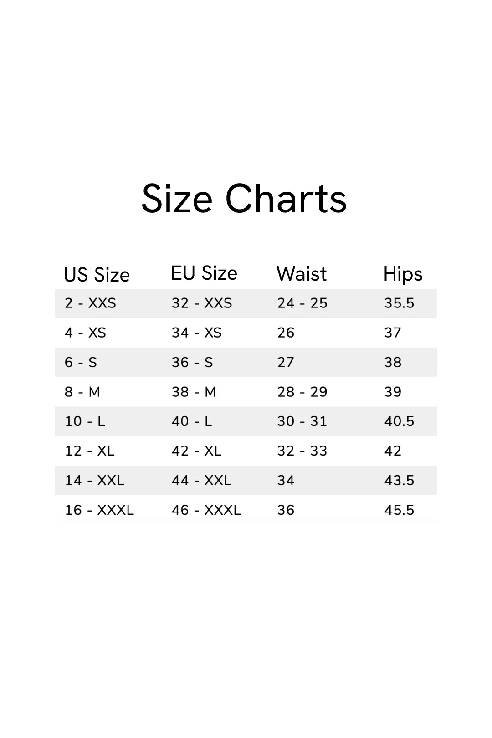Screen dimensions: 492x738
Task: Select the 10 - L US size cell
Action: pos(85,421)
